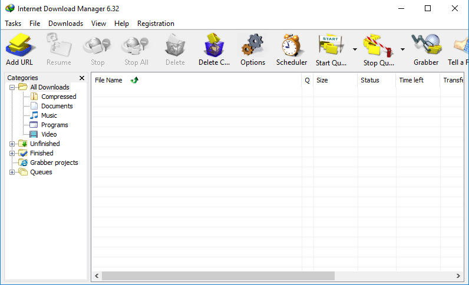
Task: Open the Help menu
Action: click(121, 24)
